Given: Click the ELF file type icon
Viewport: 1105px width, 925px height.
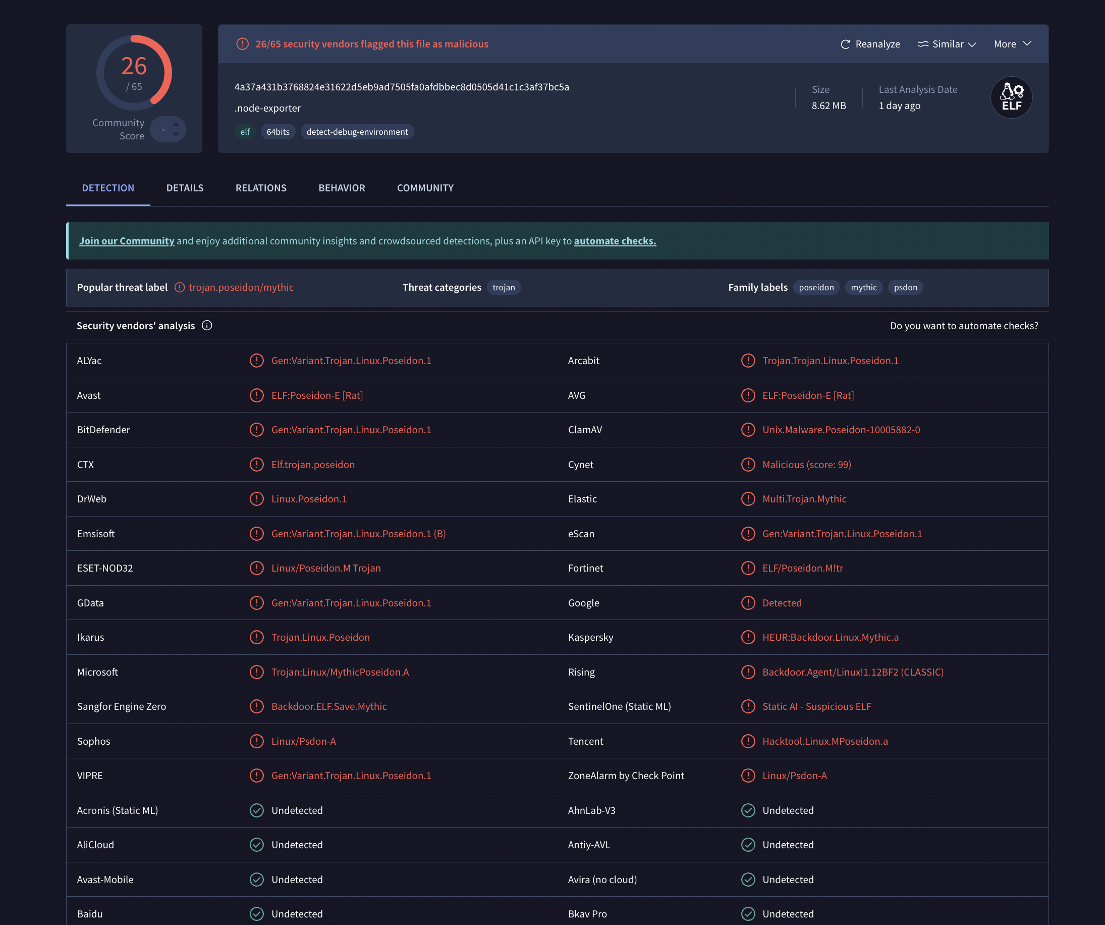Looking at the screenshot, I should click(x=1011, y=98).
